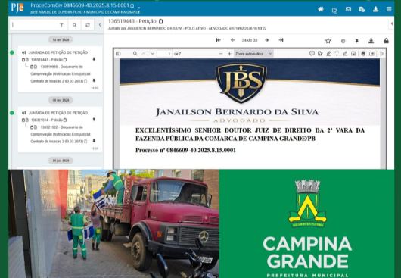
Task: Click the Janailson Bernardo da Silva letterhead
Action: pyautogui.click(x=237, y=112)
